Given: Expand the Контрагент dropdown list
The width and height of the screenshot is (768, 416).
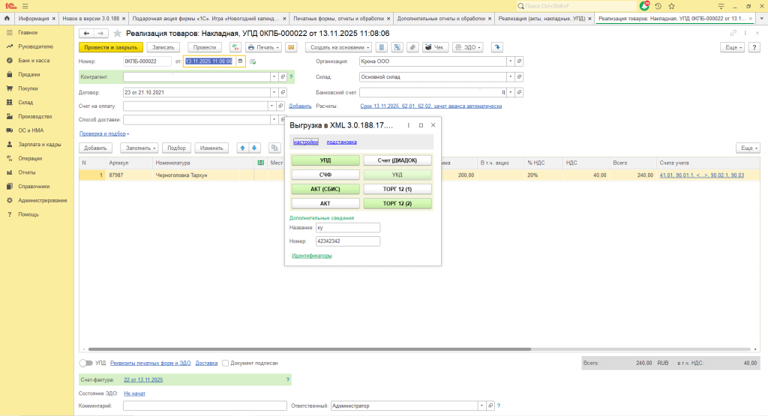Looking at the screenshot, I should point(274,77).
